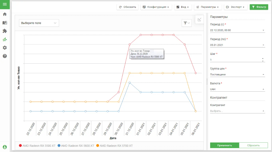Toggle the AMD Radeon RX 5500 XT series in the legend
Screen dimensions: 272x152
(x=37, y=146)
